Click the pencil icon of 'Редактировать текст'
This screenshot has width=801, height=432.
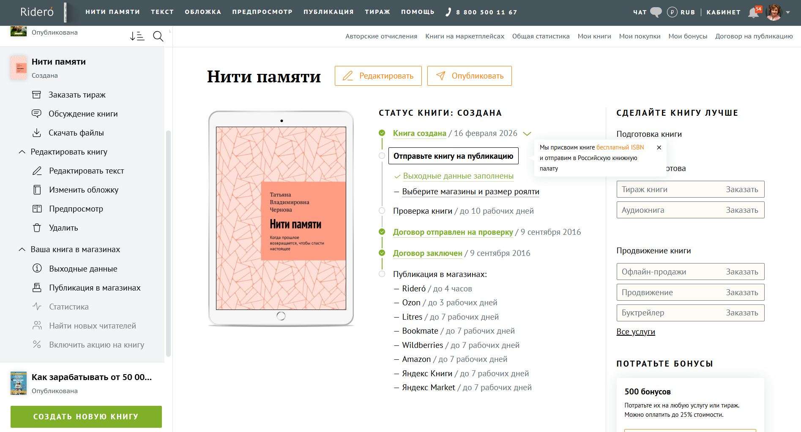coord(37,171)
